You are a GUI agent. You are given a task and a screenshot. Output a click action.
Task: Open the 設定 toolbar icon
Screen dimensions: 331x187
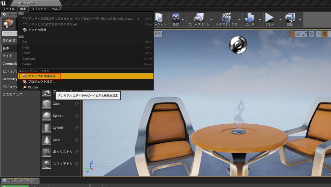click(x=176, y=18)
